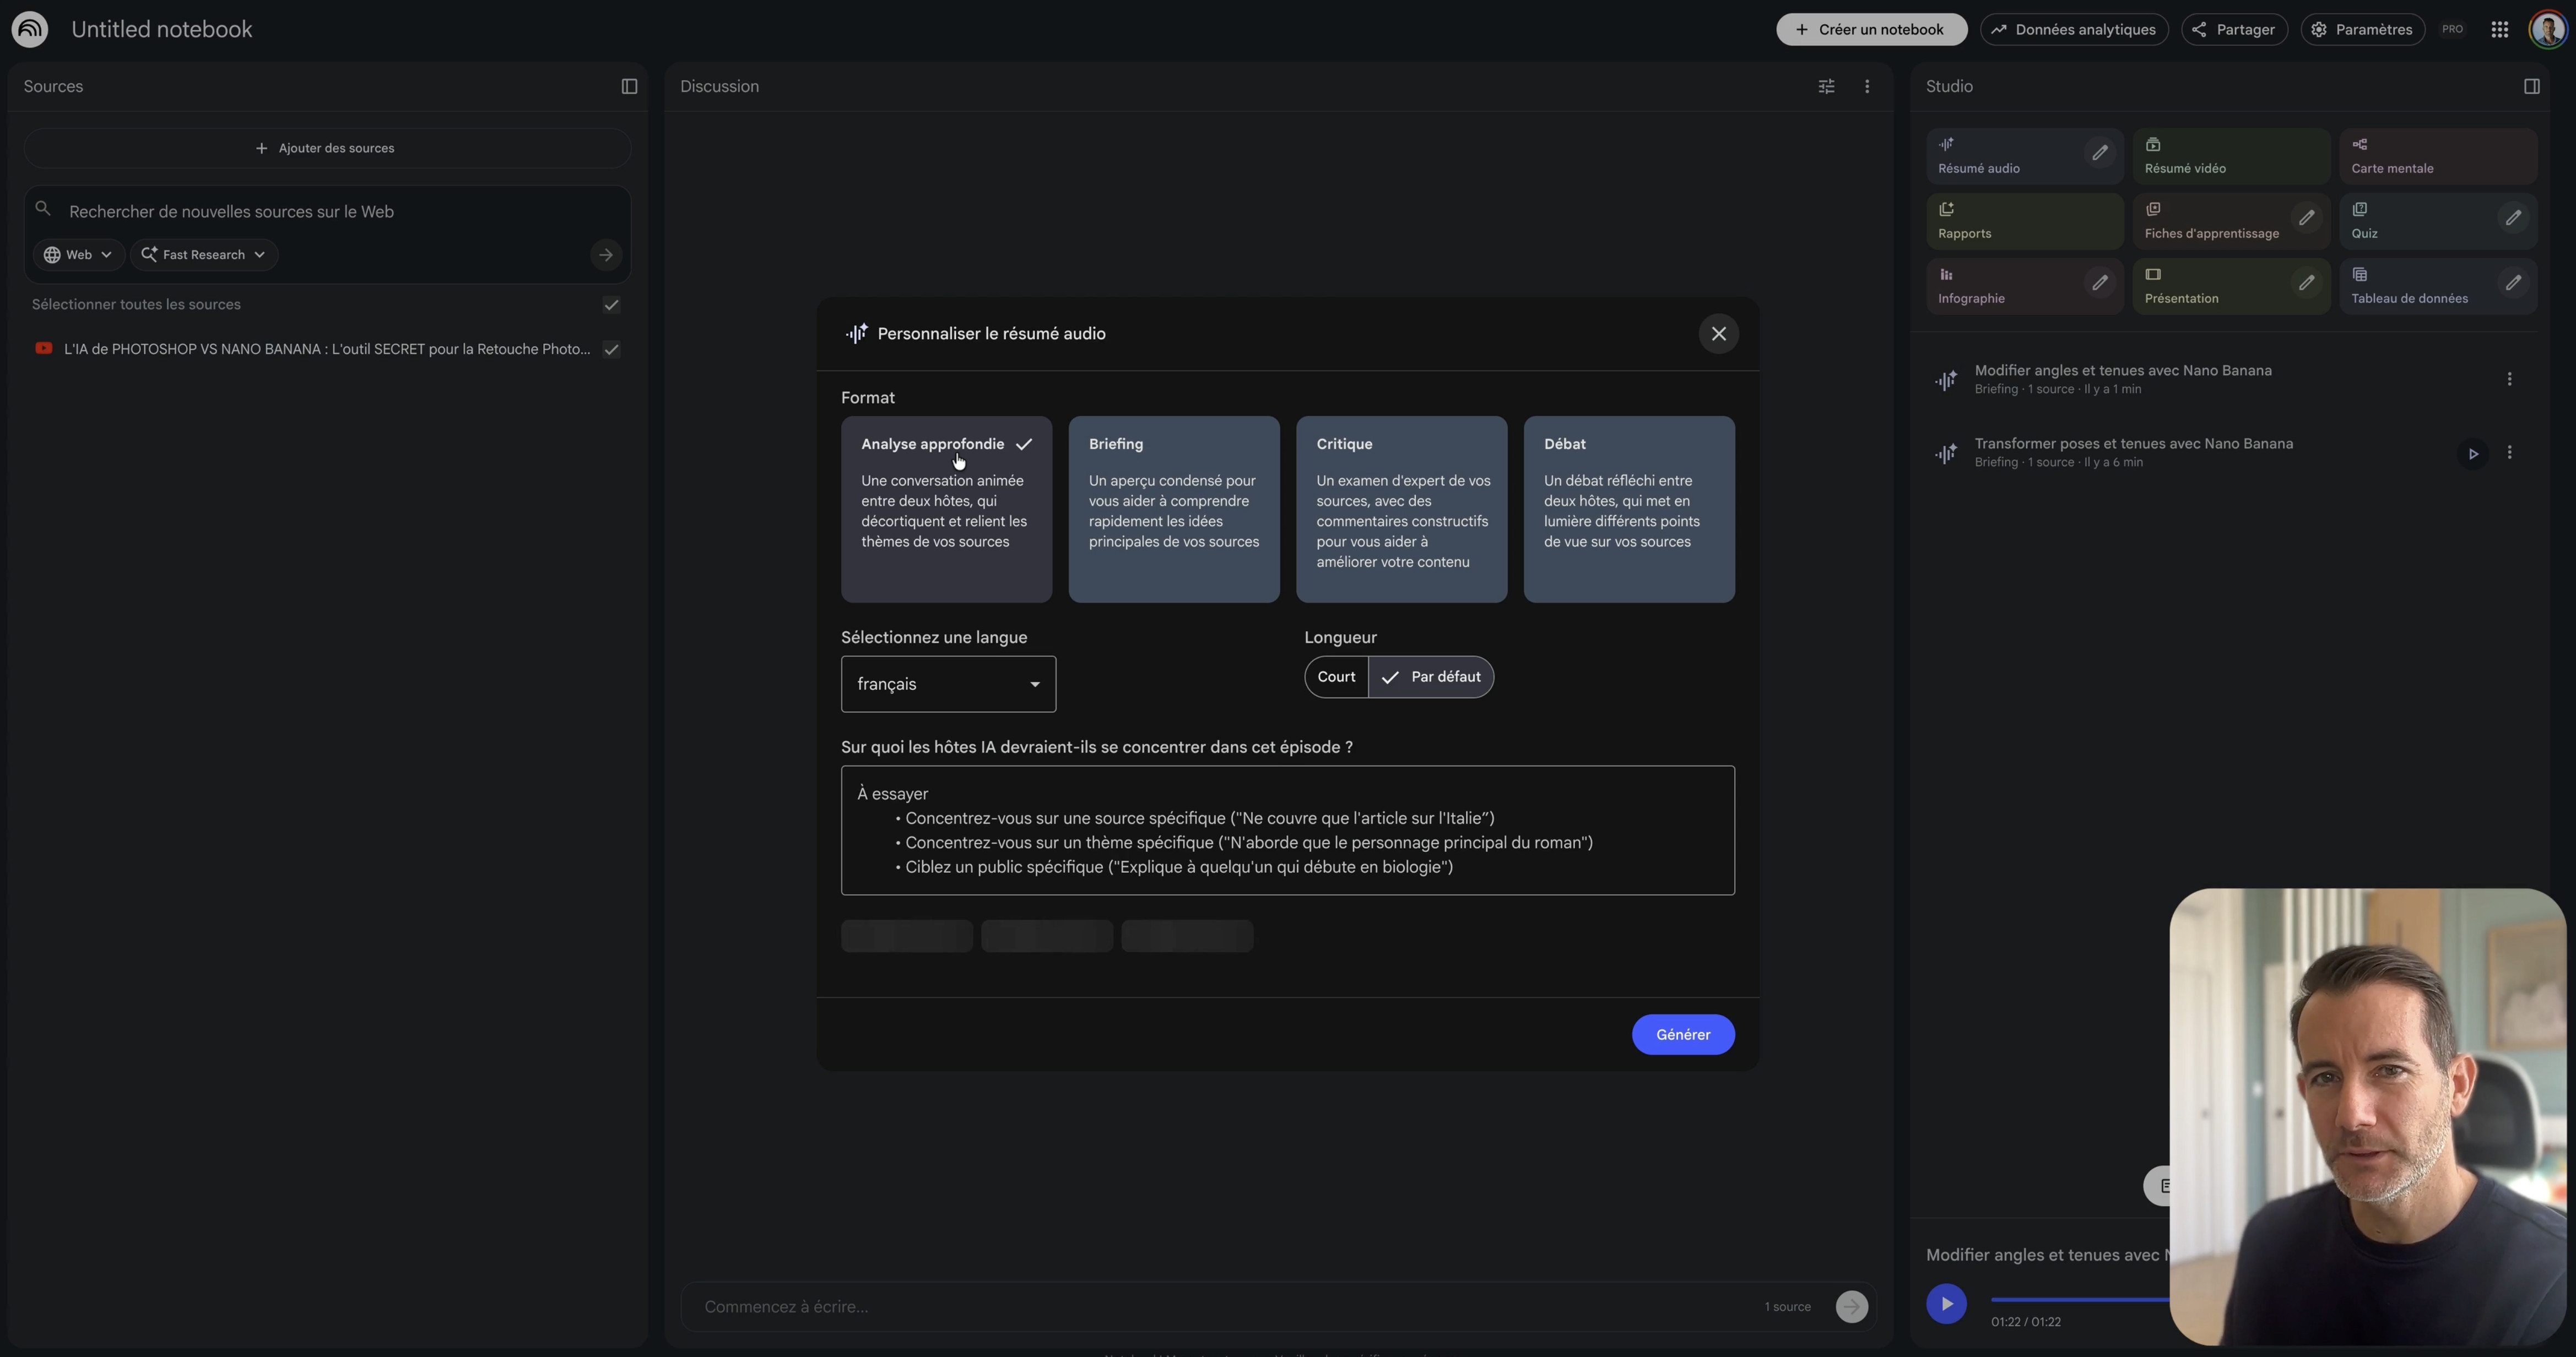Expand the Web source type dropdown
The image size is (2576, 1357).
78,255
